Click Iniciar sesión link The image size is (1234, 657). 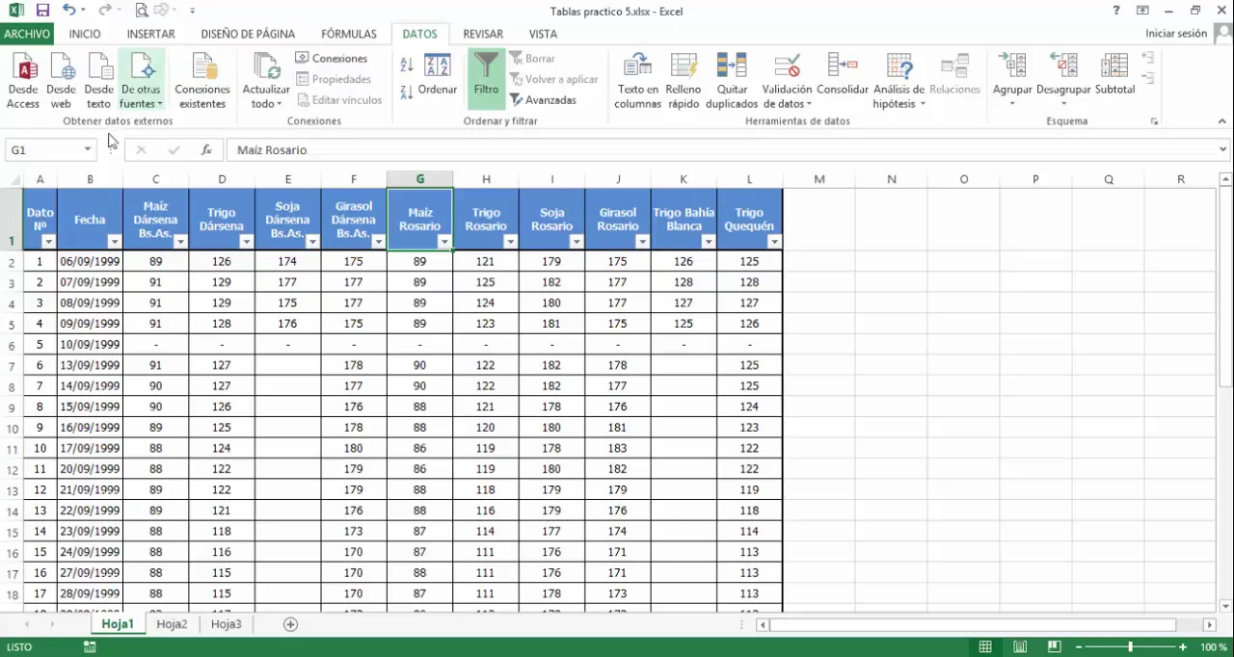(x=1176, y=34)
